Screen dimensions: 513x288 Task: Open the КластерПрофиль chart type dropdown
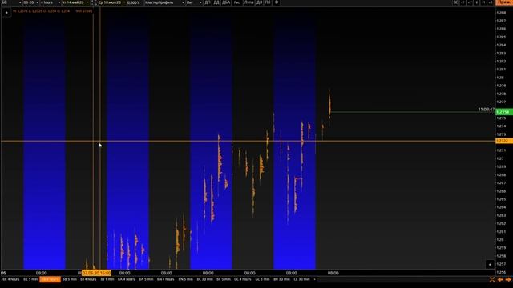tap(165, 2)
